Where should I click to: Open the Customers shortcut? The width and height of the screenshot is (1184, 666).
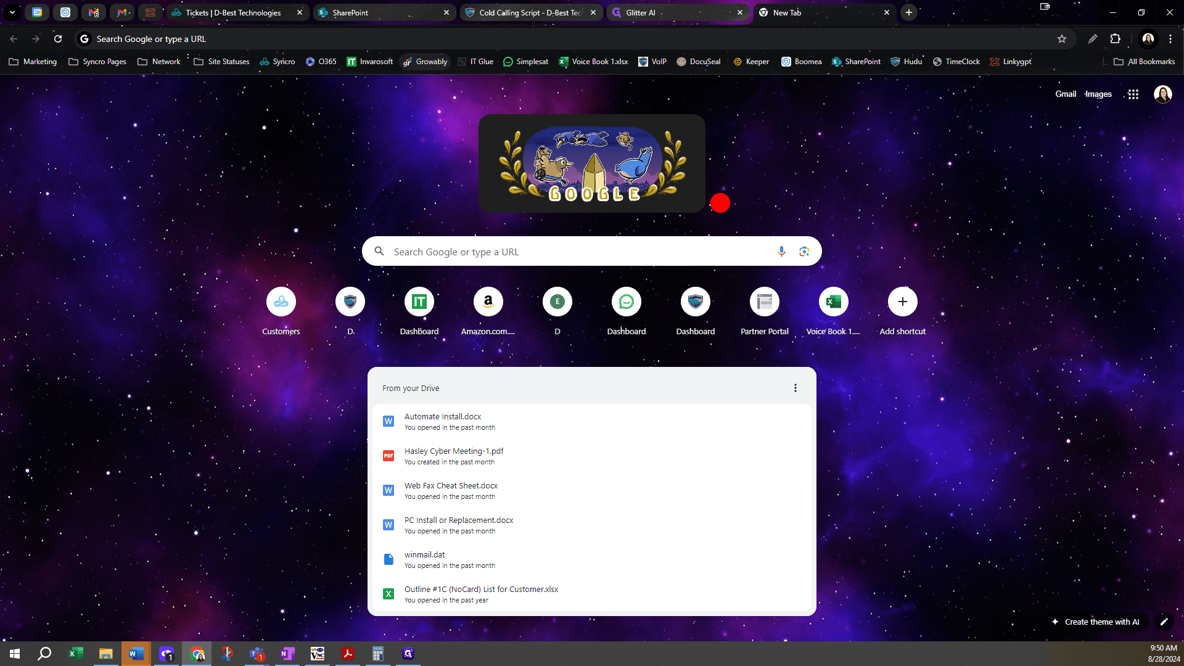281,311
